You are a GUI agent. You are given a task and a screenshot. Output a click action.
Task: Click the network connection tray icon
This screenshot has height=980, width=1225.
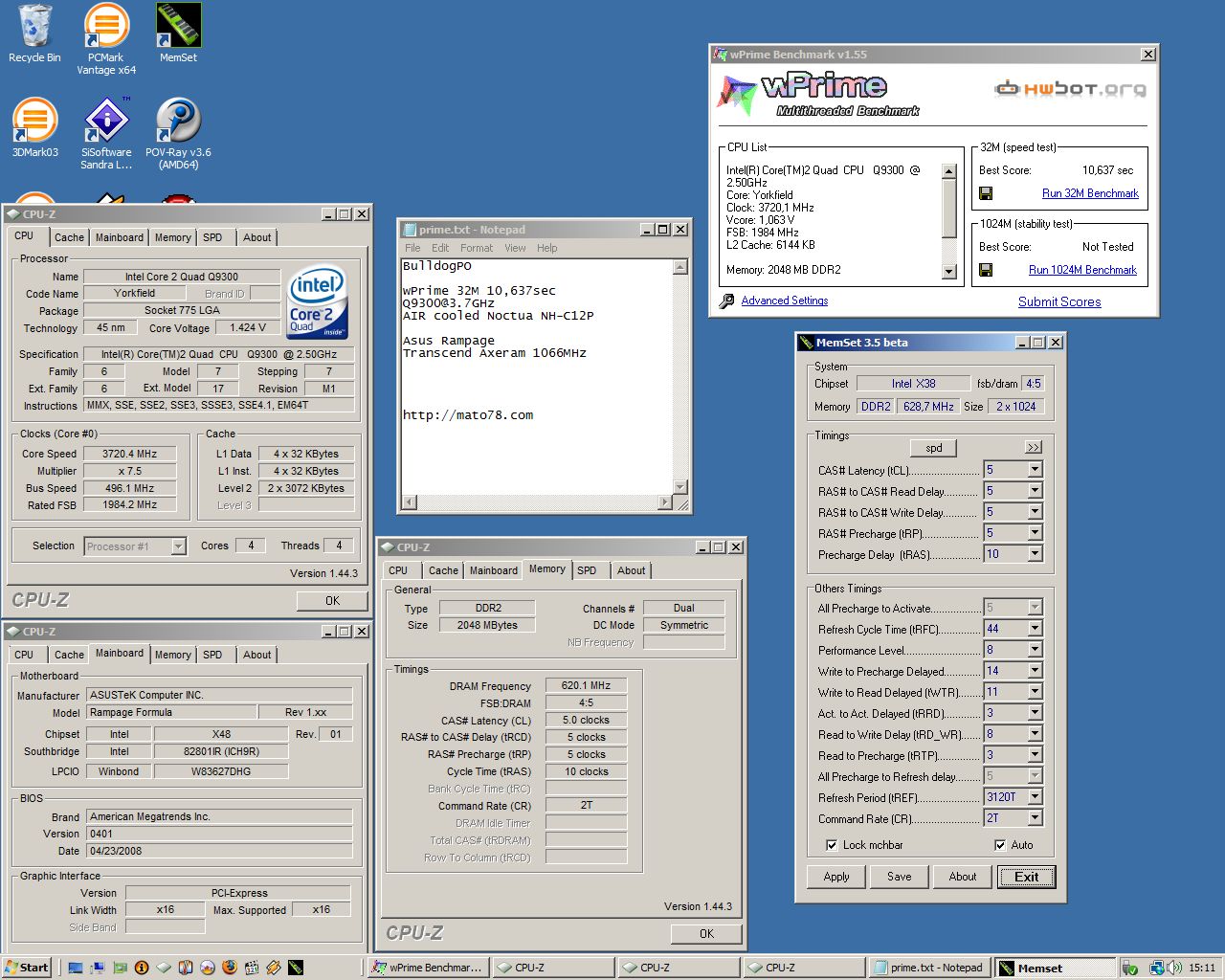pos(1156,969)
